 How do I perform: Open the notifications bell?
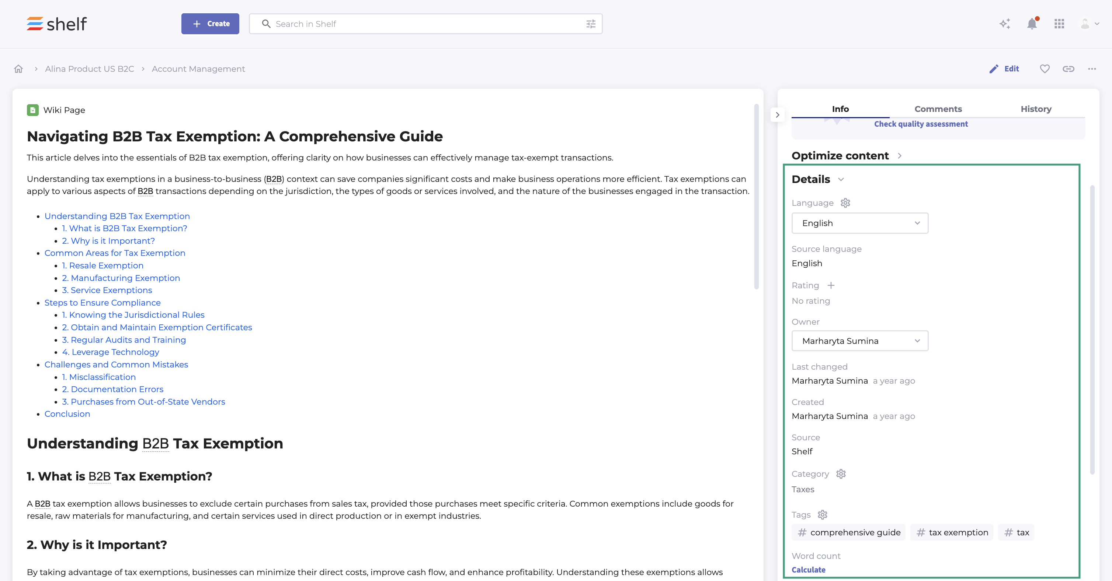point(1032,24)
